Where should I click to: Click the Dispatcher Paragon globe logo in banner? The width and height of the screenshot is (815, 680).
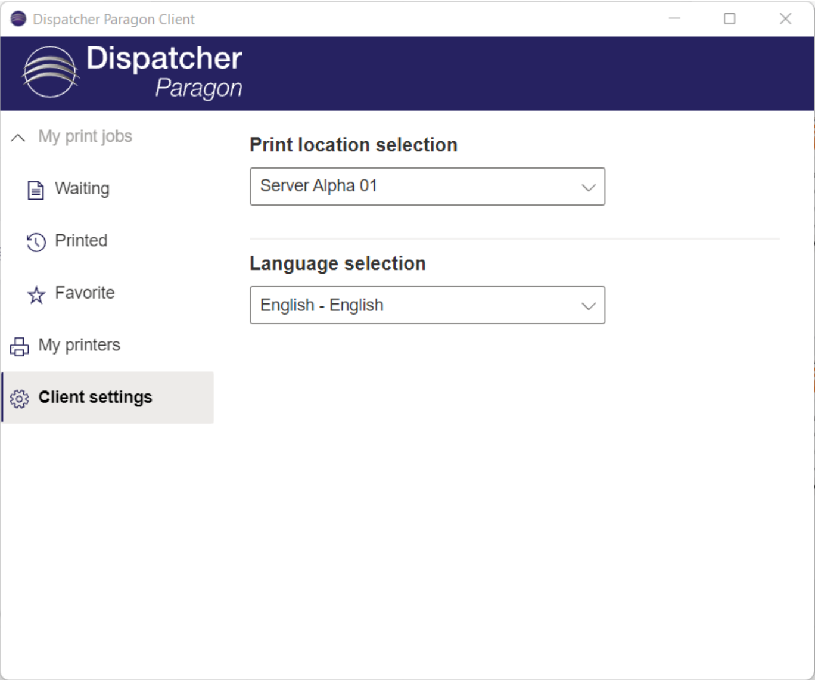tap(51, 72)
